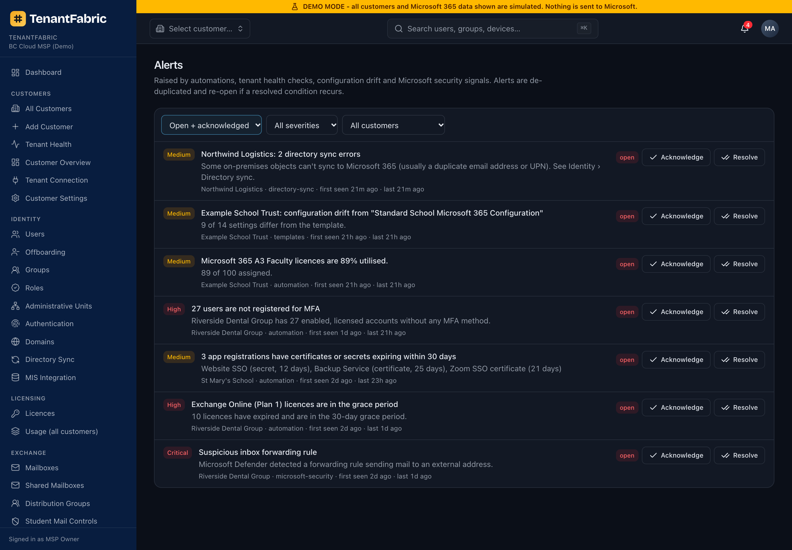The width and height of the screenshot is (792, 550).
Task: Open the Open + acknowledged status filter
Action: point(211,125)
